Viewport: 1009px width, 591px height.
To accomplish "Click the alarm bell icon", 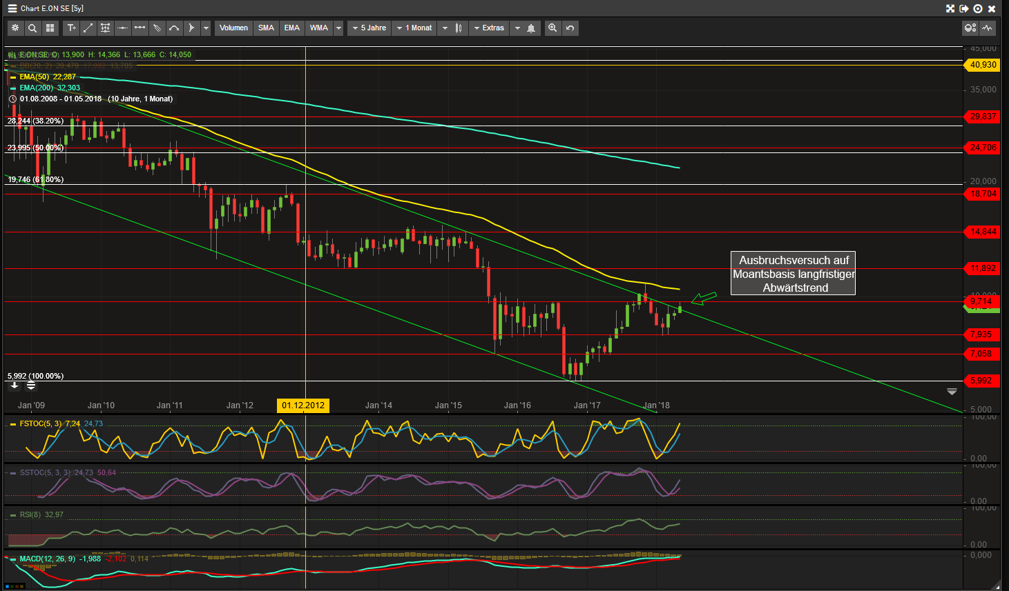I will coord(531,28).
